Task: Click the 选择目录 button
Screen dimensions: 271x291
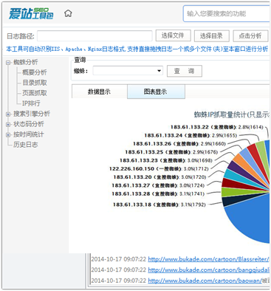Action: 212,36
